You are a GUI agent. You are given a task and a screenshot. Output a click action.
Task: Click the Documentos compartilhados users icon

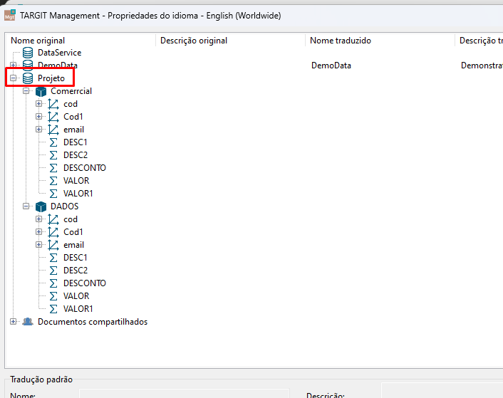[x=28, y=321]
